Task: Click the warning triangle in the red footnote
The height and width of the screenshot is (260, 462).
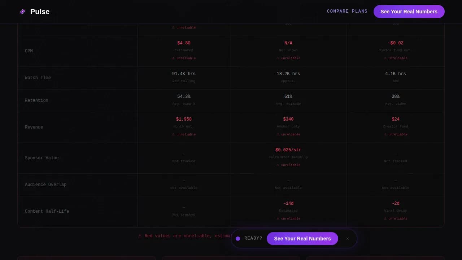Action: tap(140, 235)
